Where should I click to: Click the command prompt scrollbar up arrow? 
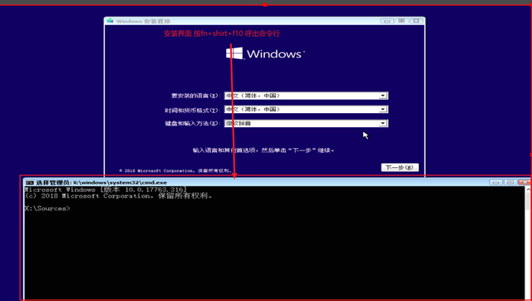point(528,190)
